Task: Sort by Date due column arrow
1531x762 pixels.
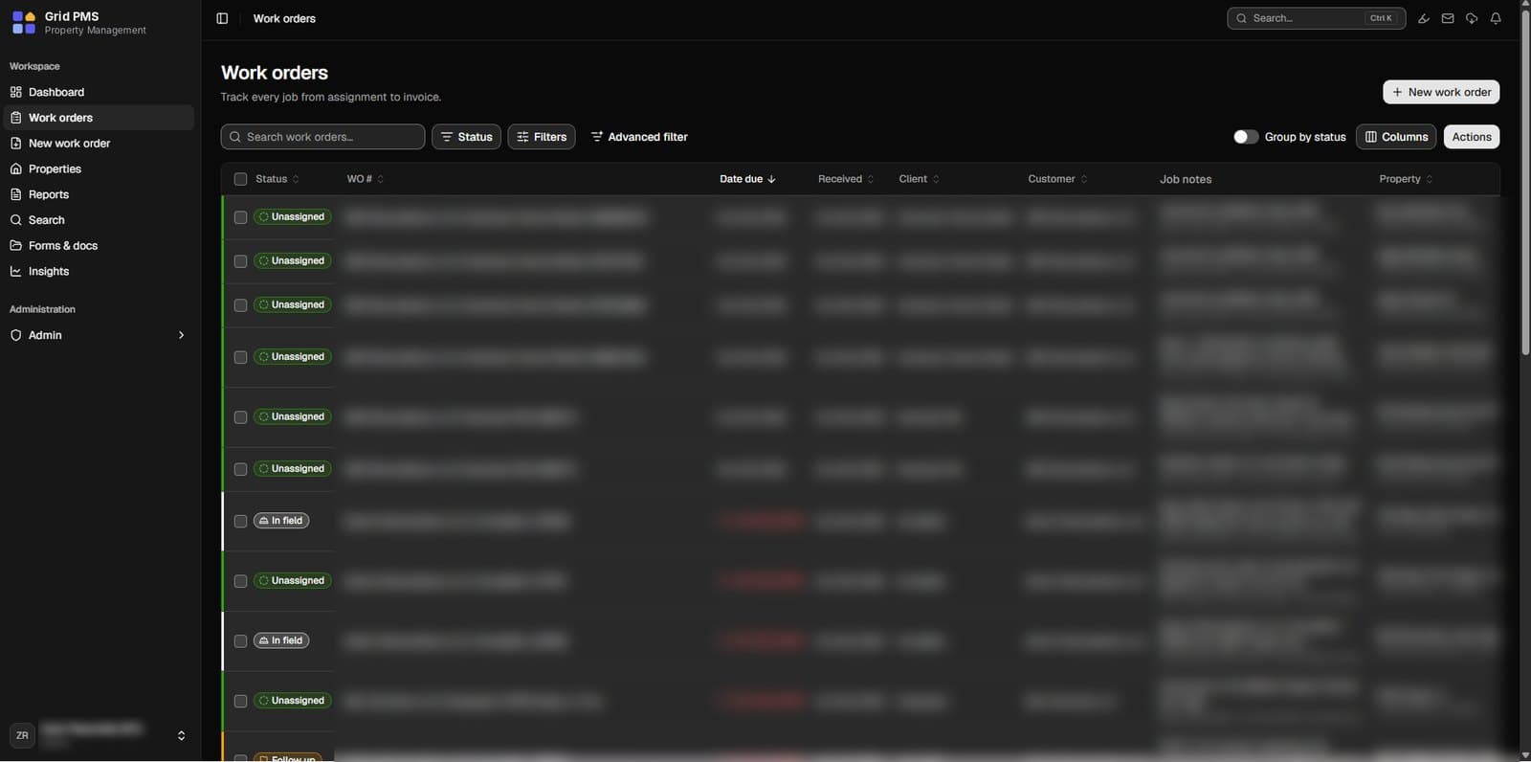Action: tap(771, 179)
